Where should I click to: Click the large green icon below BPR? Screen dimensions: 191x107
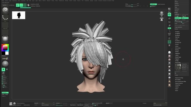click(169, 15)
